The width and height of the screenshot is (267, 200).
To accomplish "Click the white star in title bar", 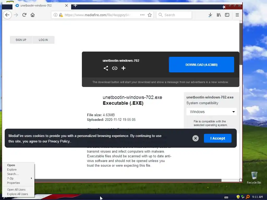I will [224, 7].
